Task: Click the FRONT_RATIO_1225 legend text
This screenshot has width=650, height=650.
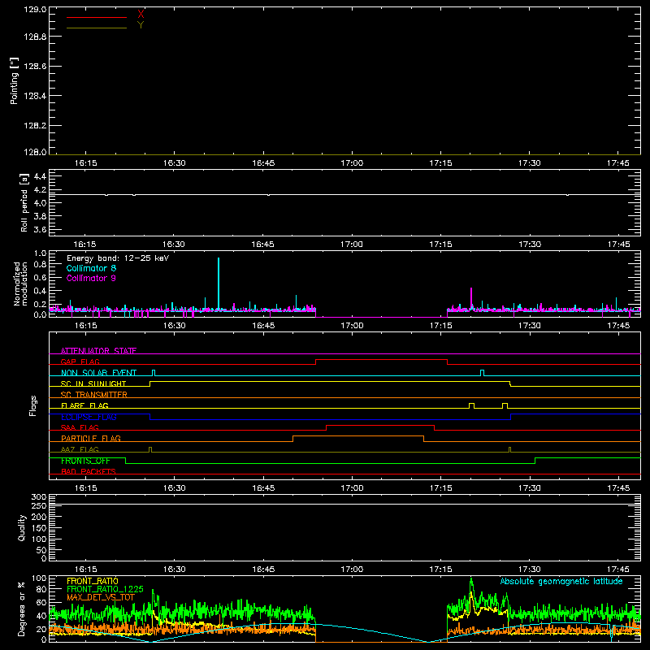Action: pos(105,589)
